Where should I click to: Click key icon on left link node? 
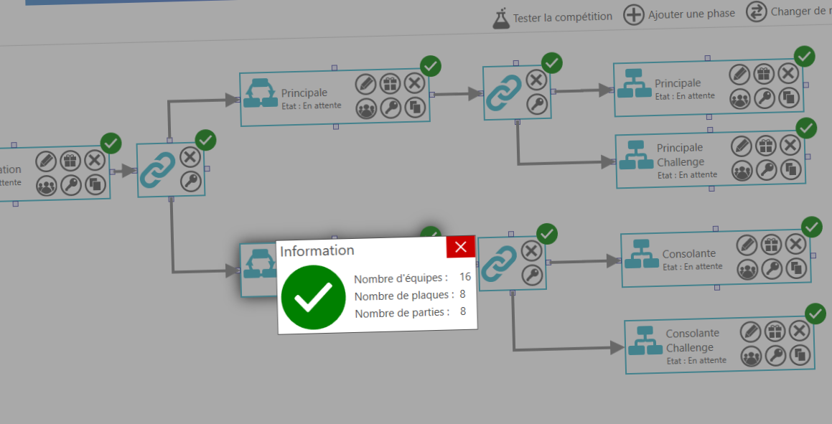[x=190, y=182]
